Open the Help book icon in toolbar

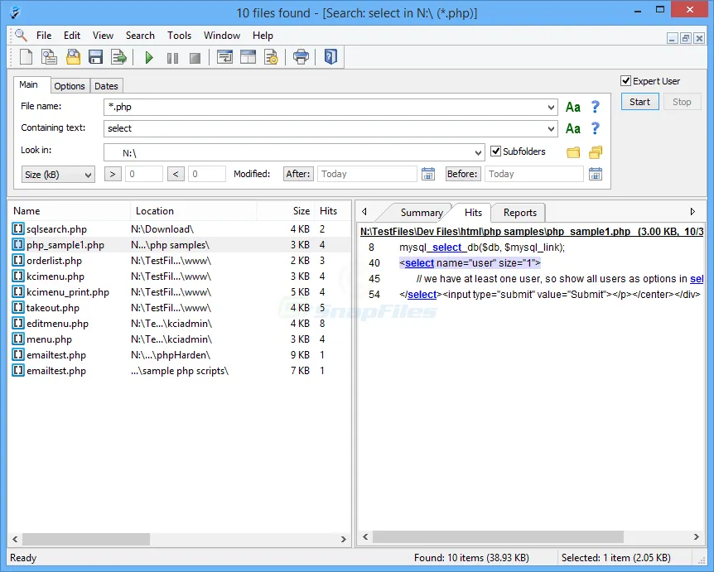330,57
